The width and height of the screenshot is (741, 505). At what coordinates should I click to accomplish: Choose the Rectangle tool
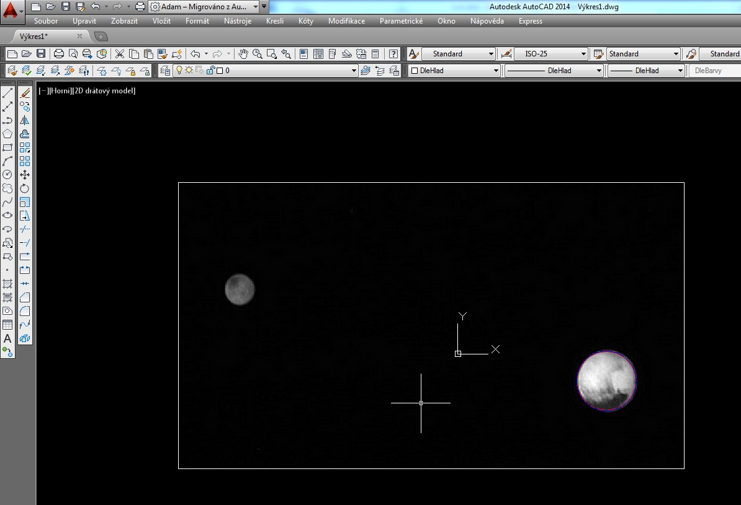pyautogui.click(x=7, y=147)
